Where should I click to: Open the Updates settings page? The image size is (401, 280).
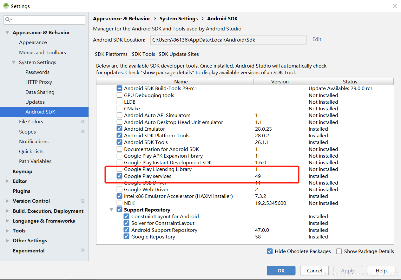pos(35,102)
